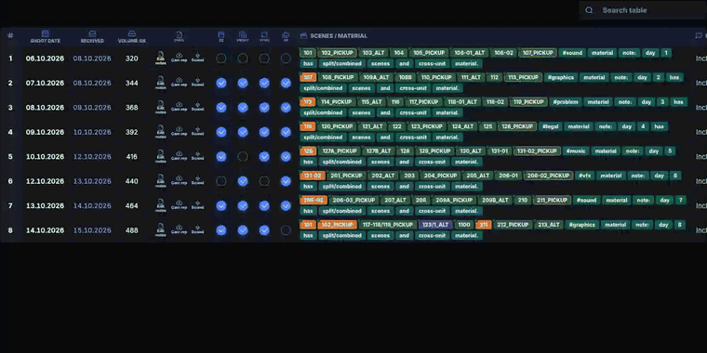Check the empty PROXY box in row 5

(243, 156)
